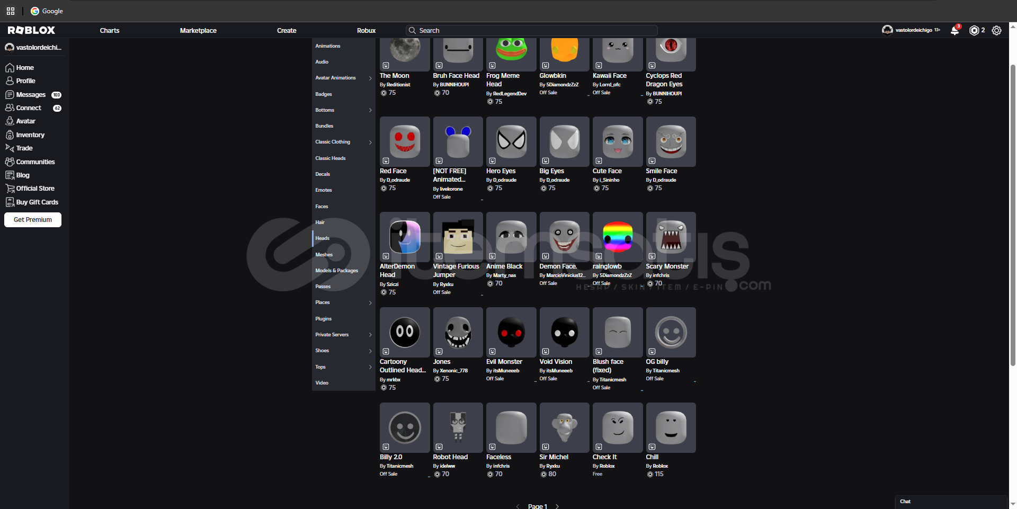
Task: Open the Smile Face thumbnail
Action: tap(671, 141)
